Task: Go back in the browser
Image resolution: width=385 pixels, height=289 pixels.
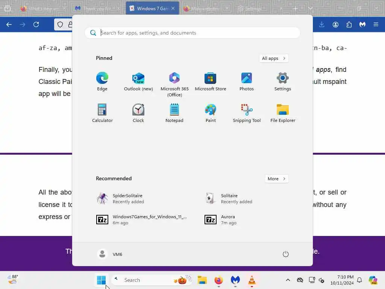Action: click(x=9, y=24)
